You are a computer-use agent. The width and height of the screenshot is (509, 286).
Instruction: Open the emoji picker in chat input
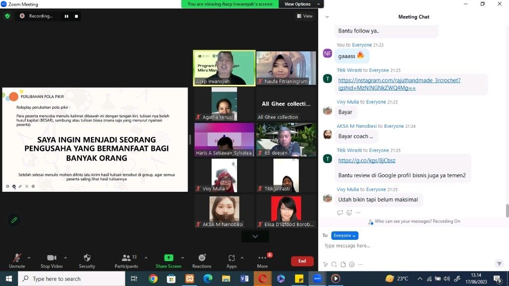(x=352, y=264)
